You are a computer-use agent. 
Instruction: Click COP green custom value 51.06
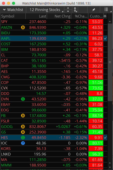coord(96,83)
